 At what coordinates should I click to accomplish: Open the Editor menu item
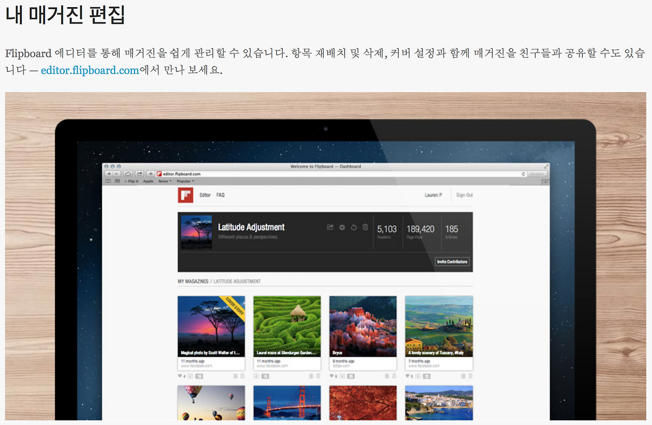point(205,195)
